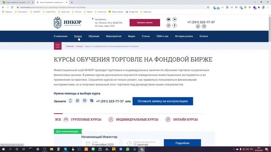Open the Оплата menu item
The image size is (271, 152).
click(204, 36)
